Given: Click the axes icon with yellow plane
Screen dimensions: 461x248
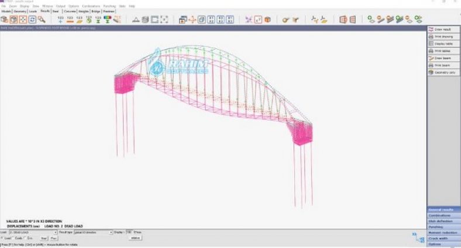Looking at the screenshot, I should (324, 20).
